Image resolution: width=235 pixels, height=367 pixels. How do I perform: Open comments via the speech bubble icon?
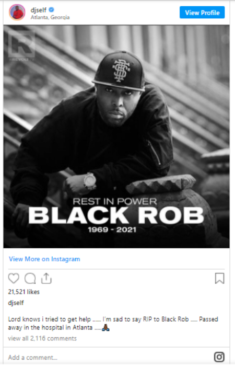click(30, 278)
